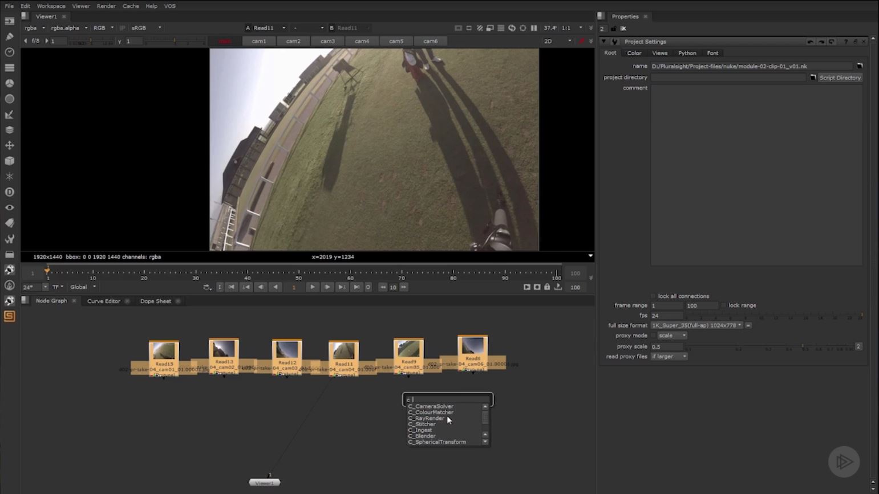Open the RGB display dropdown
Viewport: 879px width, 494px height.
103,28
